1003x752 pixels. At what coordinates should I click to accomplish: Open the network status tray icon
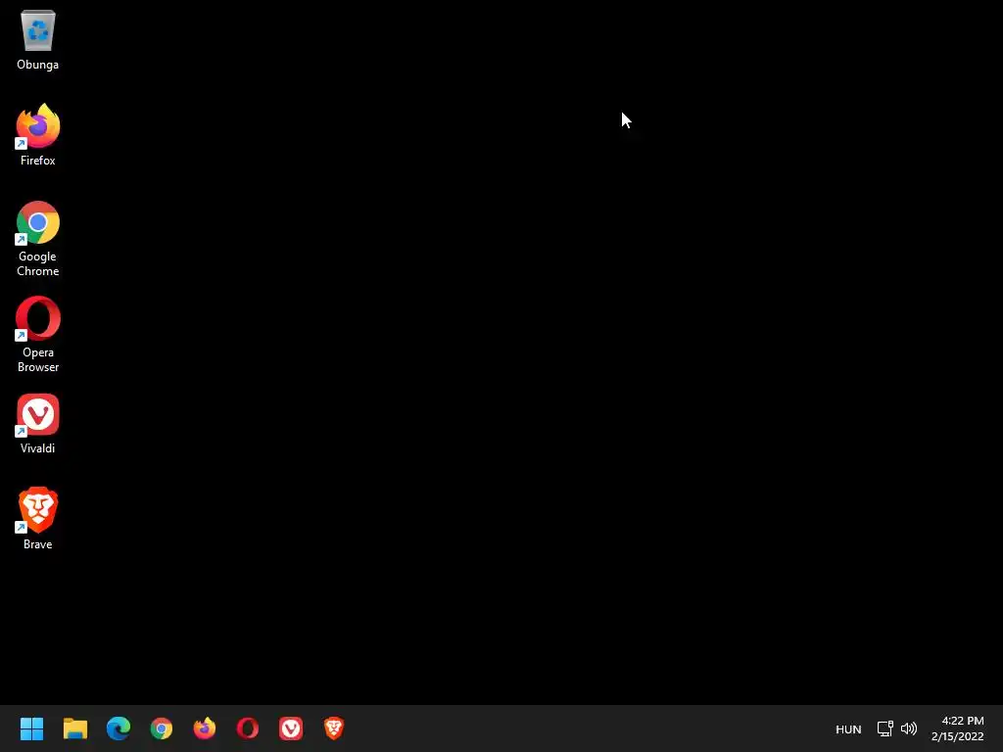point(884,728)
